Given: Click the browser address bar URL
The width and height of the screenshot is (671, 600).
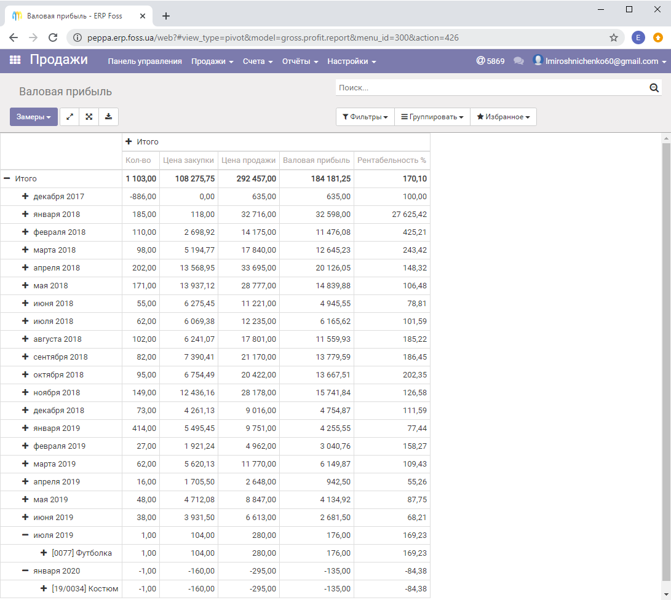Looking at the screenshot, I should (x=272, y=37).
